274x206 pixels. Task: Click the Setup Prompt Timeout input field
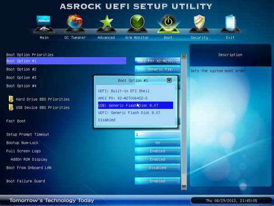157,134
